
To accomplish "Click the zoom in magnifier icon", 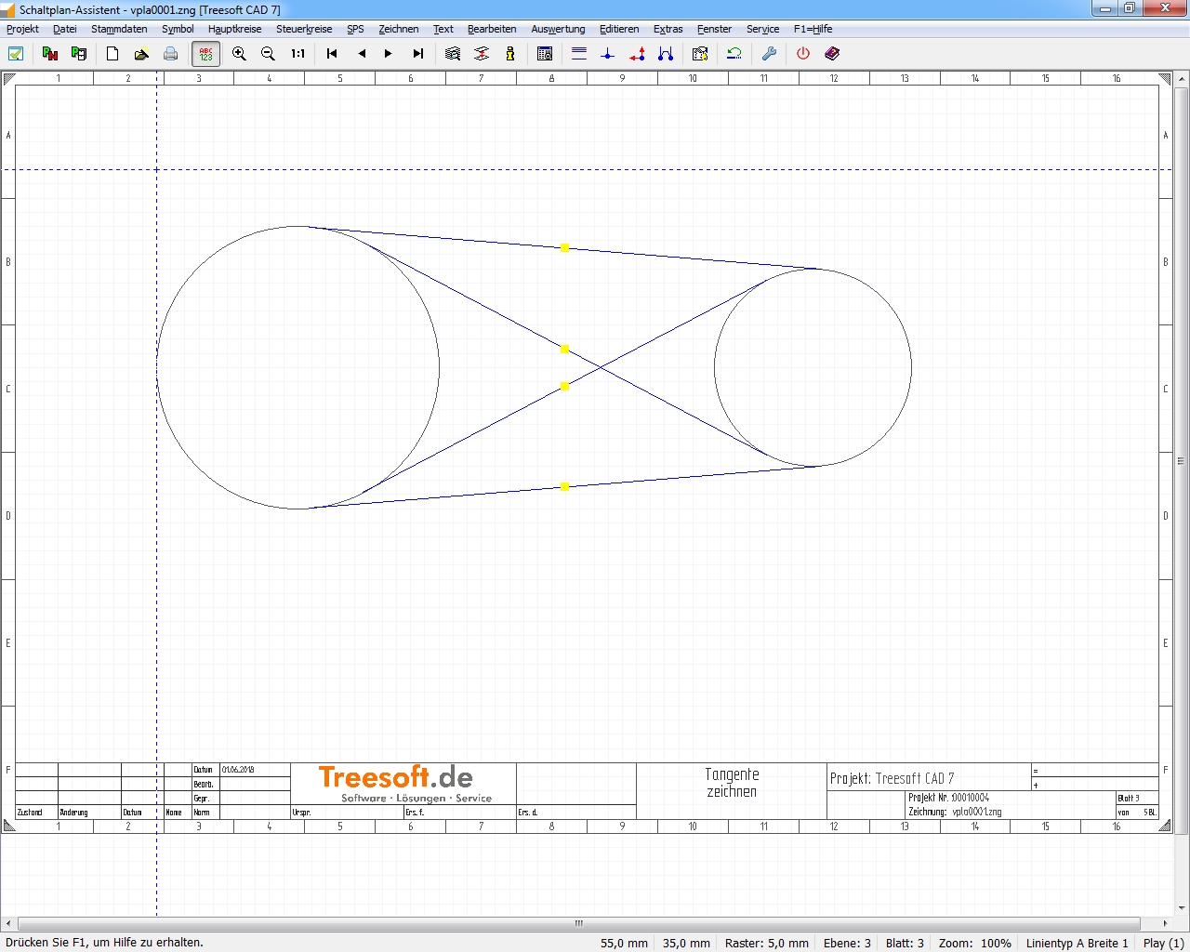I will pyautogui.click(x=239, y=54).
